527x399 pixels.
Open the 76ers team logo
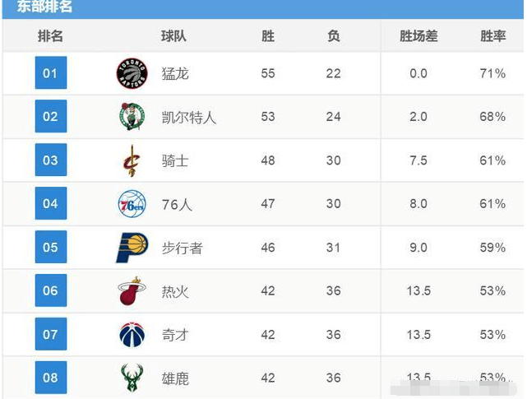[x=132, y=204]
